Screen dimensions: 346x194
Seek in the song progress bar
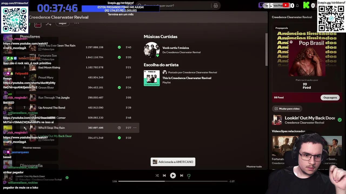pos(173,181)
